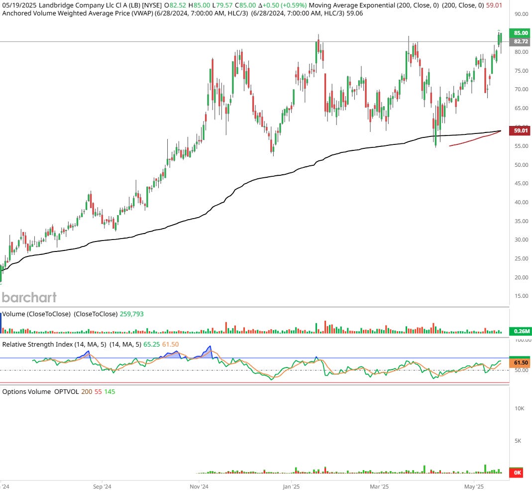Click the Low value L79.57 in header
Screen dimensions: 532x492
click(222, 5)
